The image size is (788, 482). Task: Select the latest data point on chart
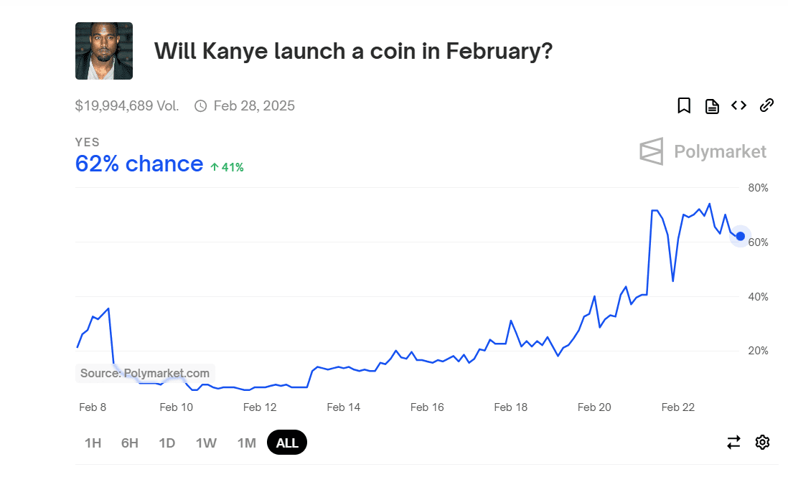click(739, 236)
